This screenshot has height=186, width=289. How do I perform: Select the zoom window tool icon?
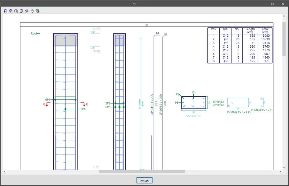pyautogui.click(x=27, y=11)
